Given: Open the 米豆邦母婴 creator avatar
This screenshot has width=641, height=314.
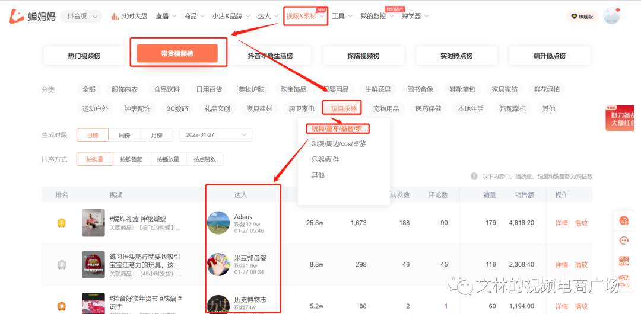Looking at the screenshot, I should [218, 265].
